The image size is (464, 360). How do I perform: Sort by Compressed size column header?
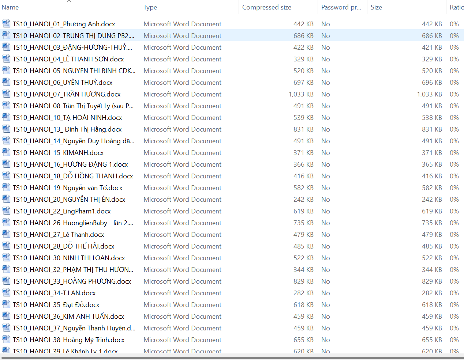pyautogui.click(x=266, y=7)
